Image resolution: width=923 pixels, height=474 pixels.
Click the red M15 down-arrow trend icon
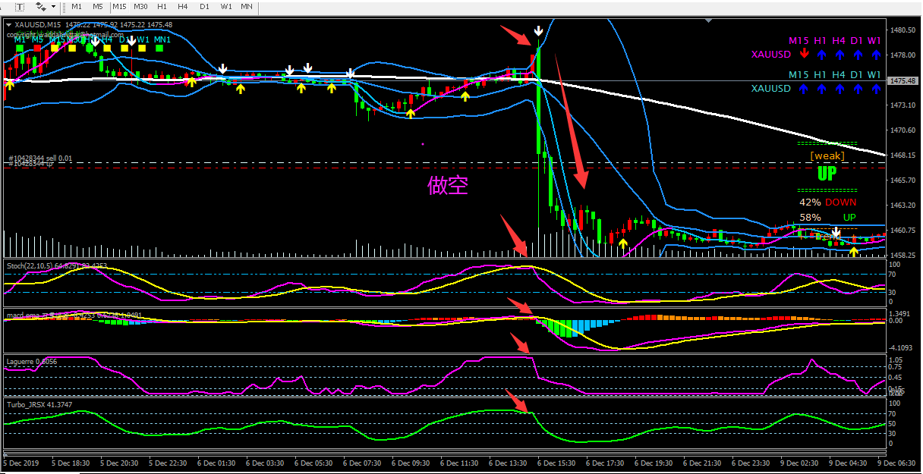[x=805, y=55]
